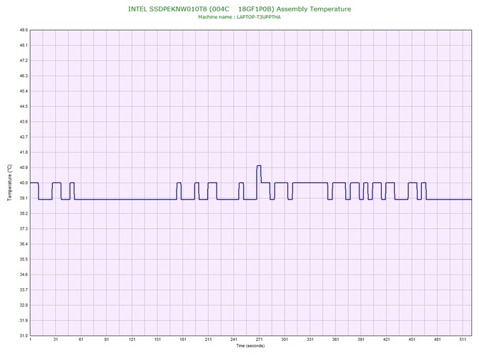
Task: Click the 49.0 value on temperature axis
Action: coord(24,30)
